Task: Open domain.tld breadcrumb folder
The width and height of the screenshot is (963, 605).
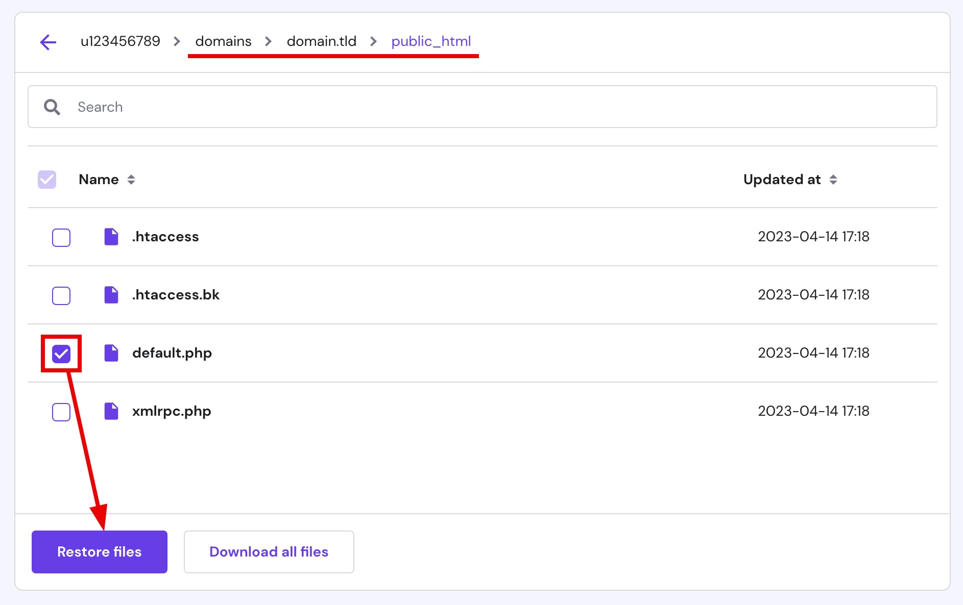Action: click(321, 41)
